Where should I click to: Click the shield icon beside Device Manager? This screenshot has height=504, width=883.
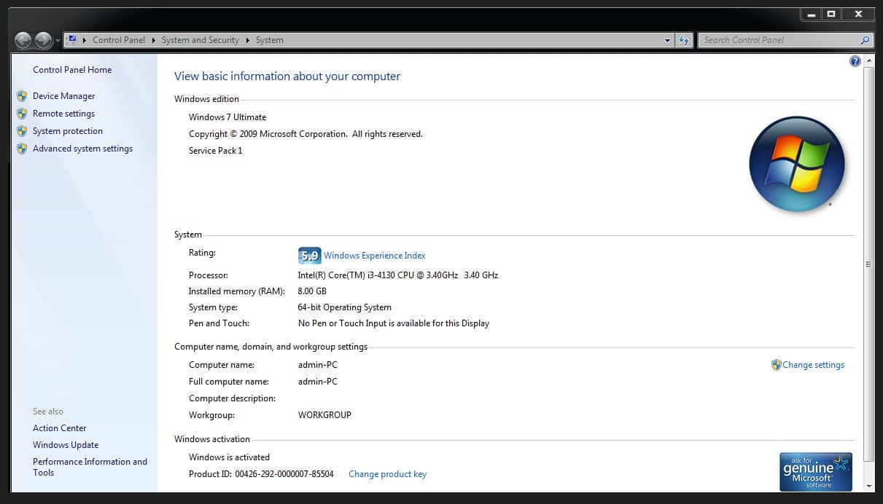tap(22, 95)
